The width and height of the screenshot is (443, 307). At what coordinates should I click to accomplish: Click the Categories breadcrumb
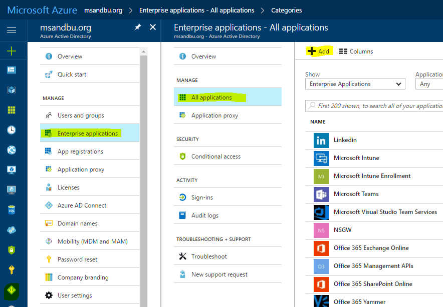(287, 10)
